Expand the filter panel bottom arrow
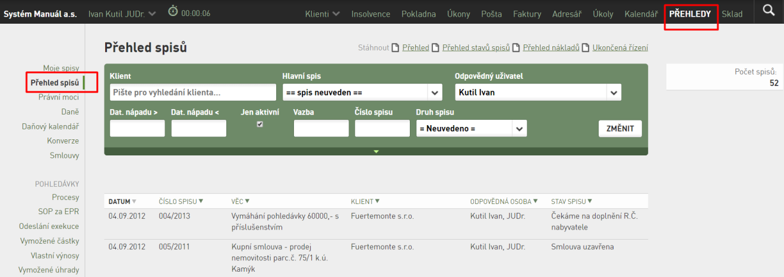 tap(376, 152)
